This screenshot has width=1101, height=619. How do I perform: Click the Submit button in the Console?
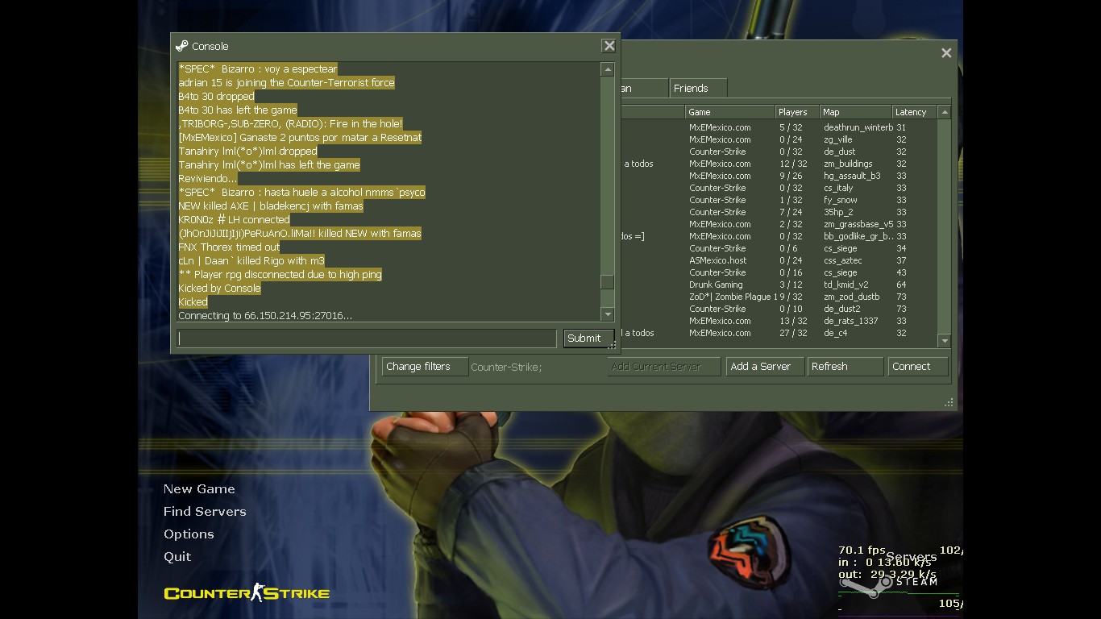pyautogui.click(x=588, y=339)
